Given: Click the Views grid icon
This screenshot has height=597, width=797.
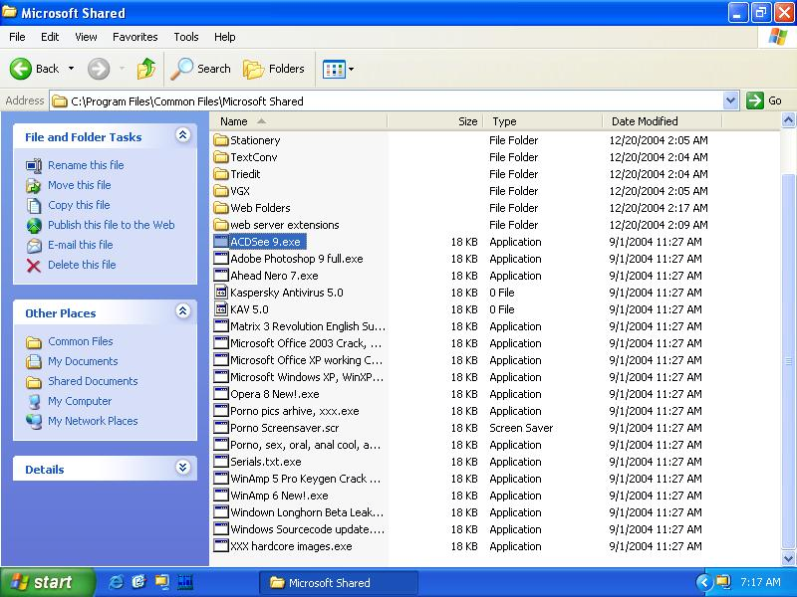Looking at the screenshot, I should click(334, 69).
